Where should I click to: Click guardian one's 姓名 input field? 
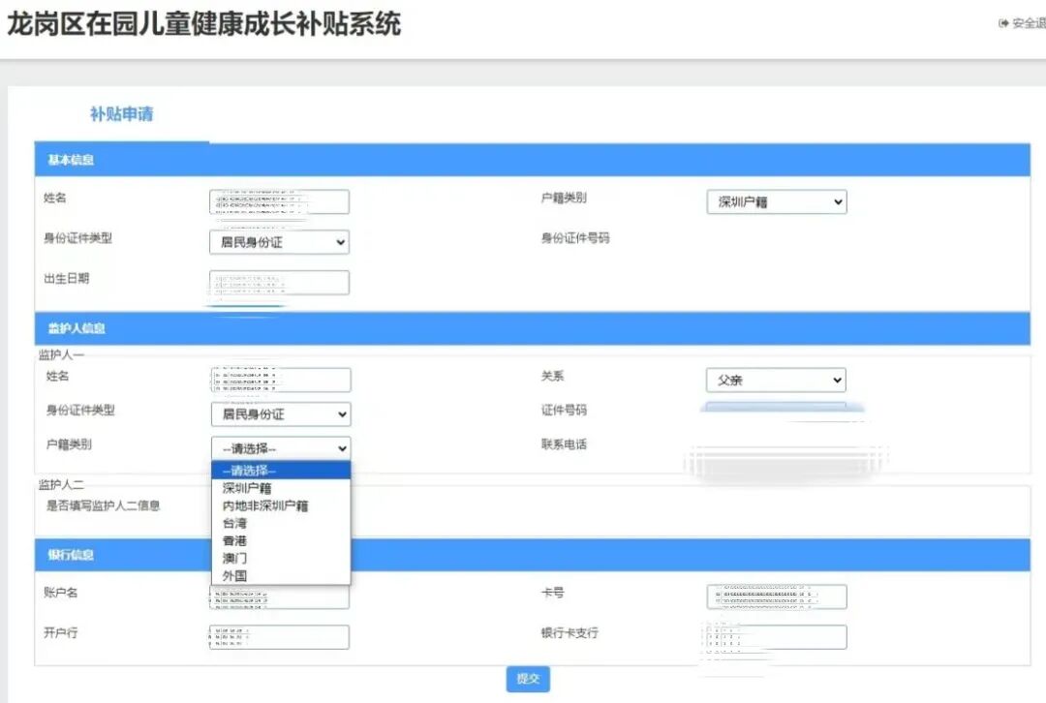[281, 380]
